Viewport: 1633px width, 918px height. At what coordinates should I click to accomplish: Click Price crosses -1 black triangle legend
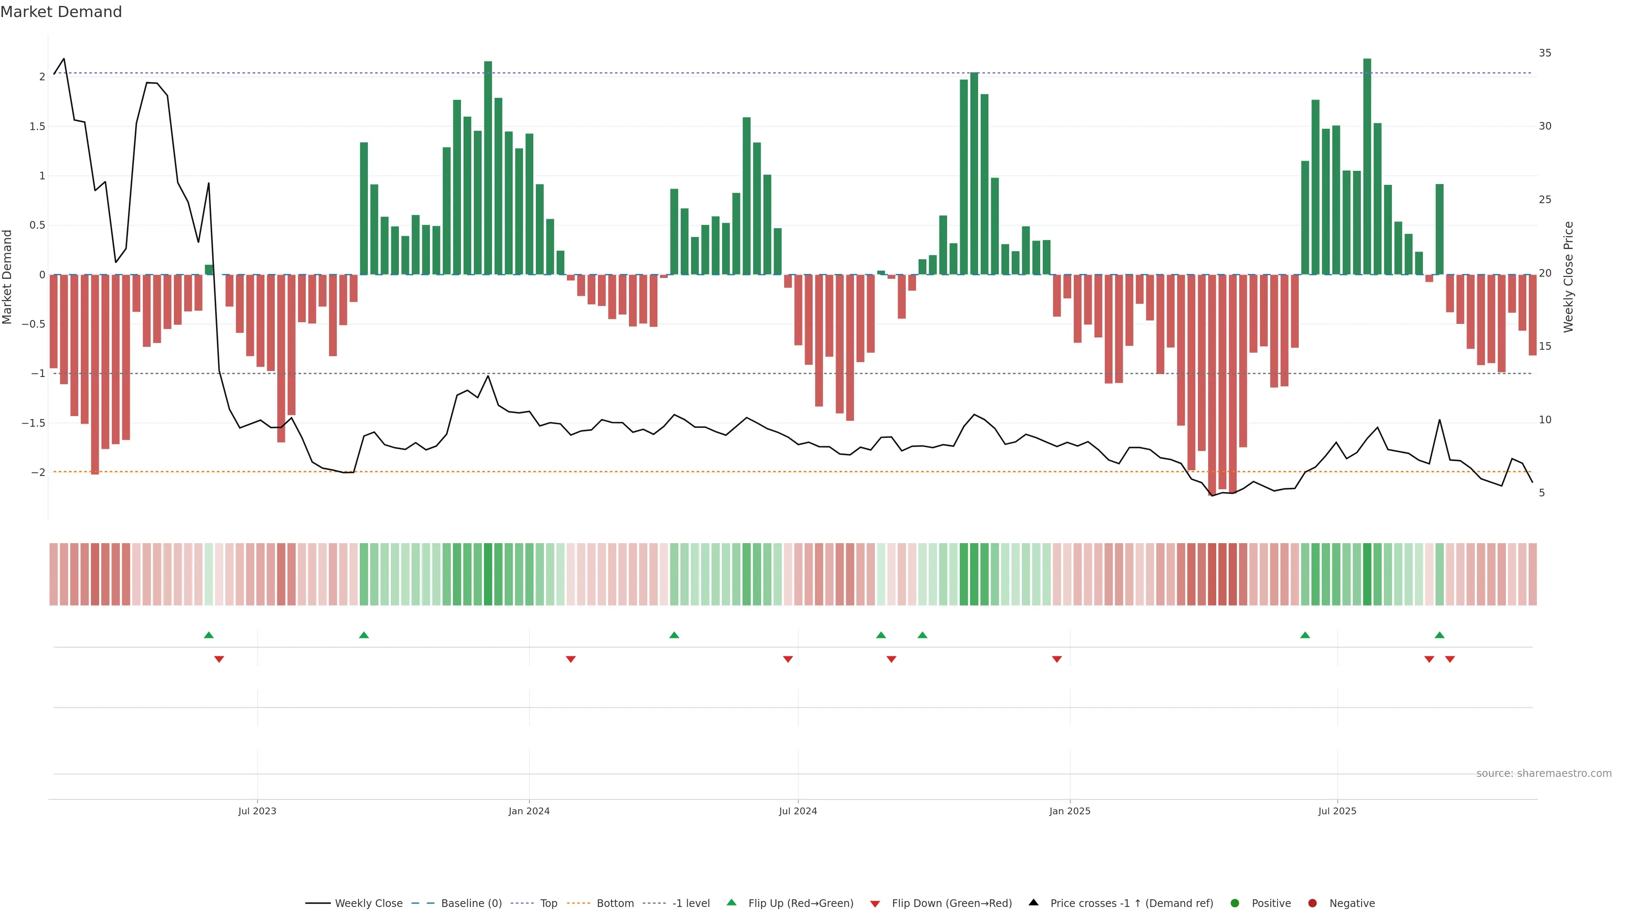point(1033,903)
